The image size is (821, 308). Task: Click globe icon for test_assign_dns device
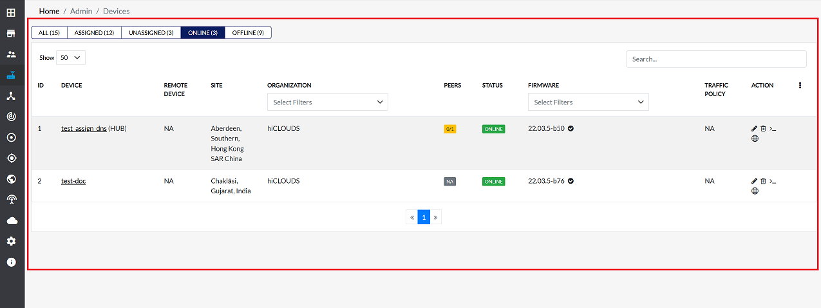(x=755, y=139)
